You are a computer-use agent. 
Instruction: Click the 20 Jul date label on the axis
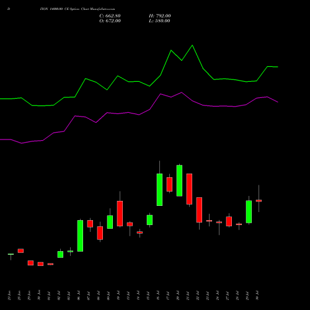click(178, 295)
